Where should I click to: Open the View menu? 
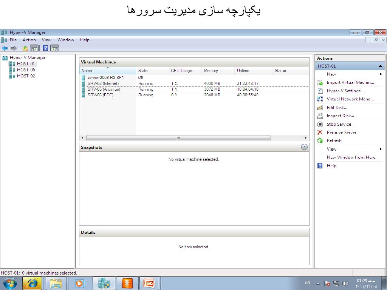click(x=46, y=40)
